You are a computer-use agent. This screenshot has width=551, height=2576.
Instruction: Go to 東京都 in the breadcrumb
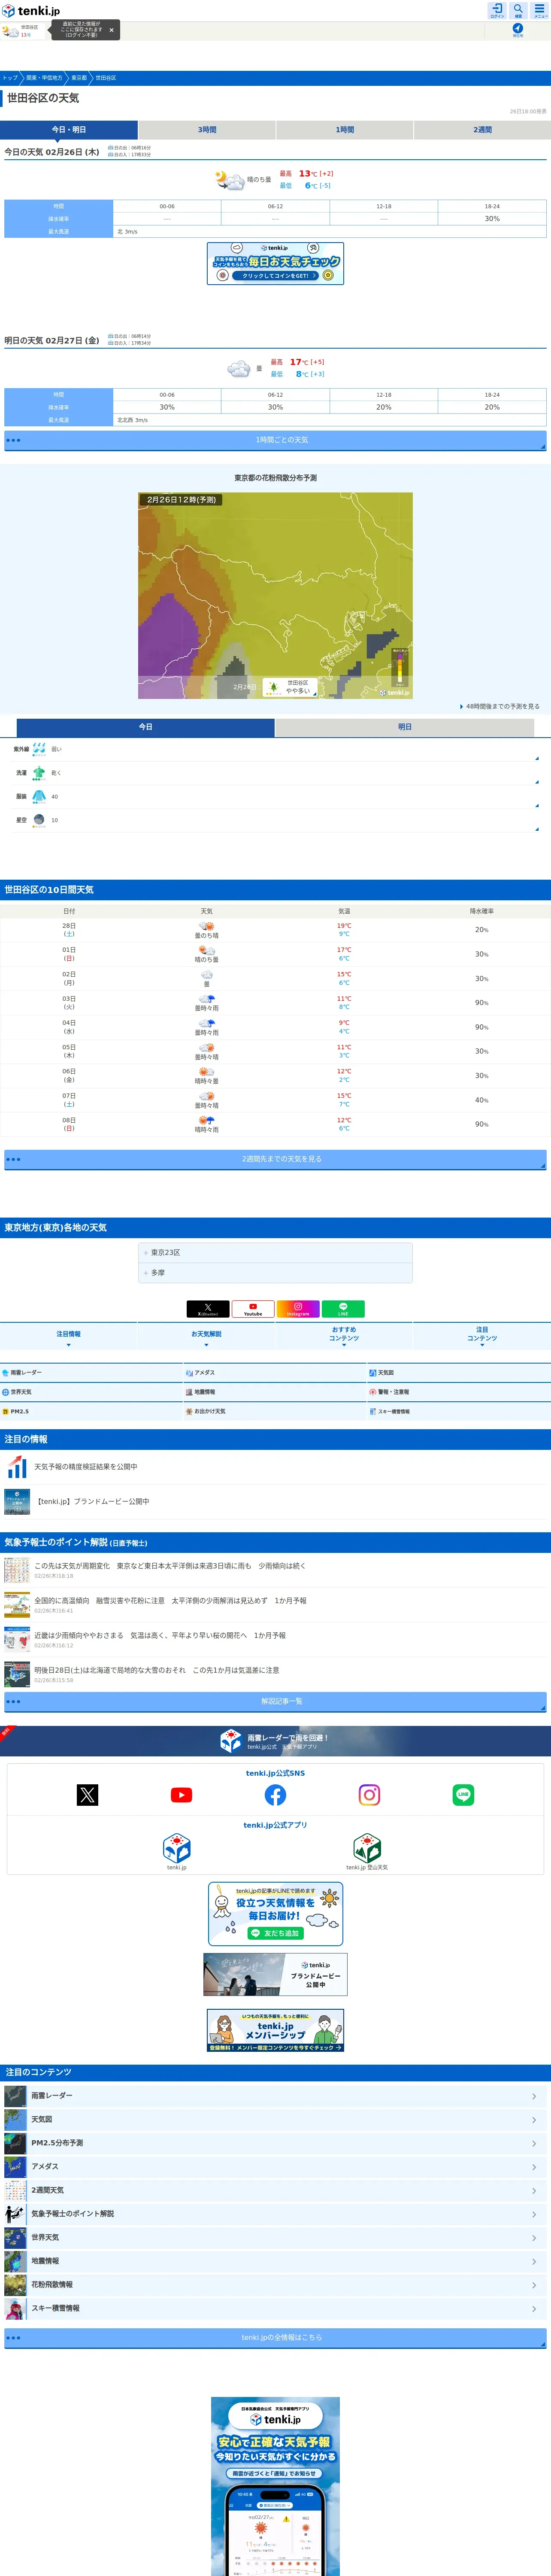(79, 78)
